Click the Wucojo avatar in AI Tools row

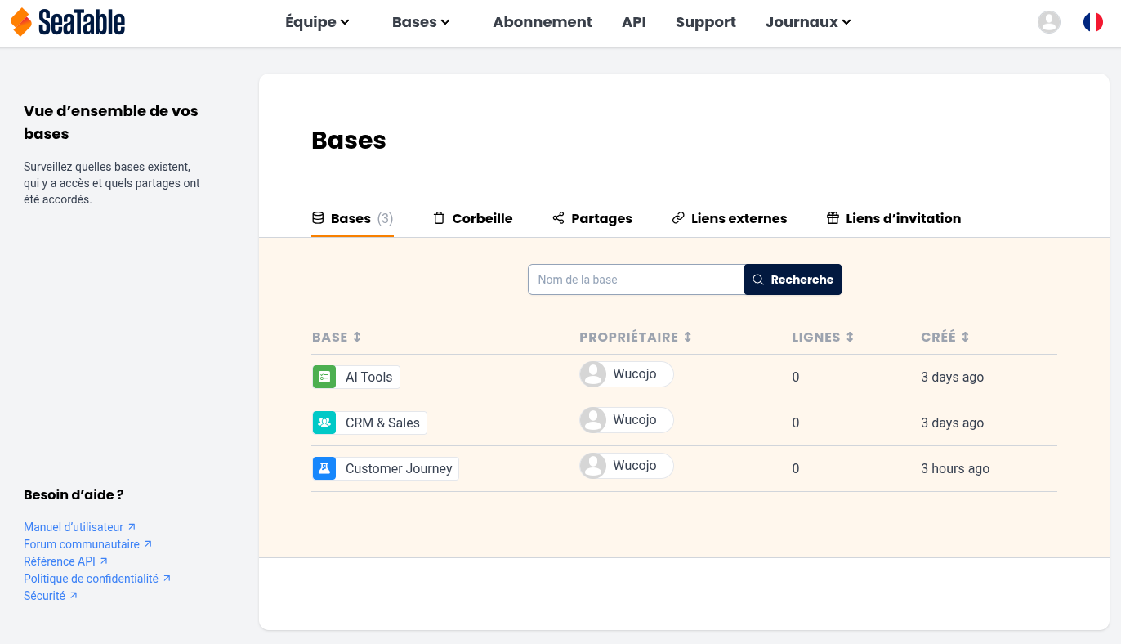click(592, 374)
